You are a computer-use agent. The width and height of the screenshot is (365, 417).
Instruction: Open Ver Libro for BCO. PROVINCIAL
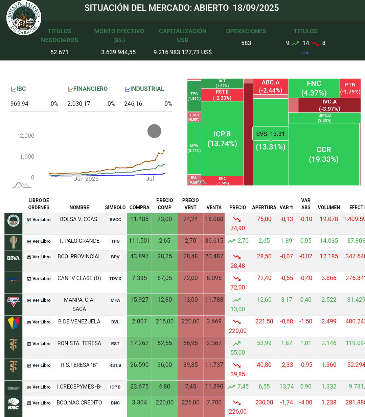pos(39,257)
